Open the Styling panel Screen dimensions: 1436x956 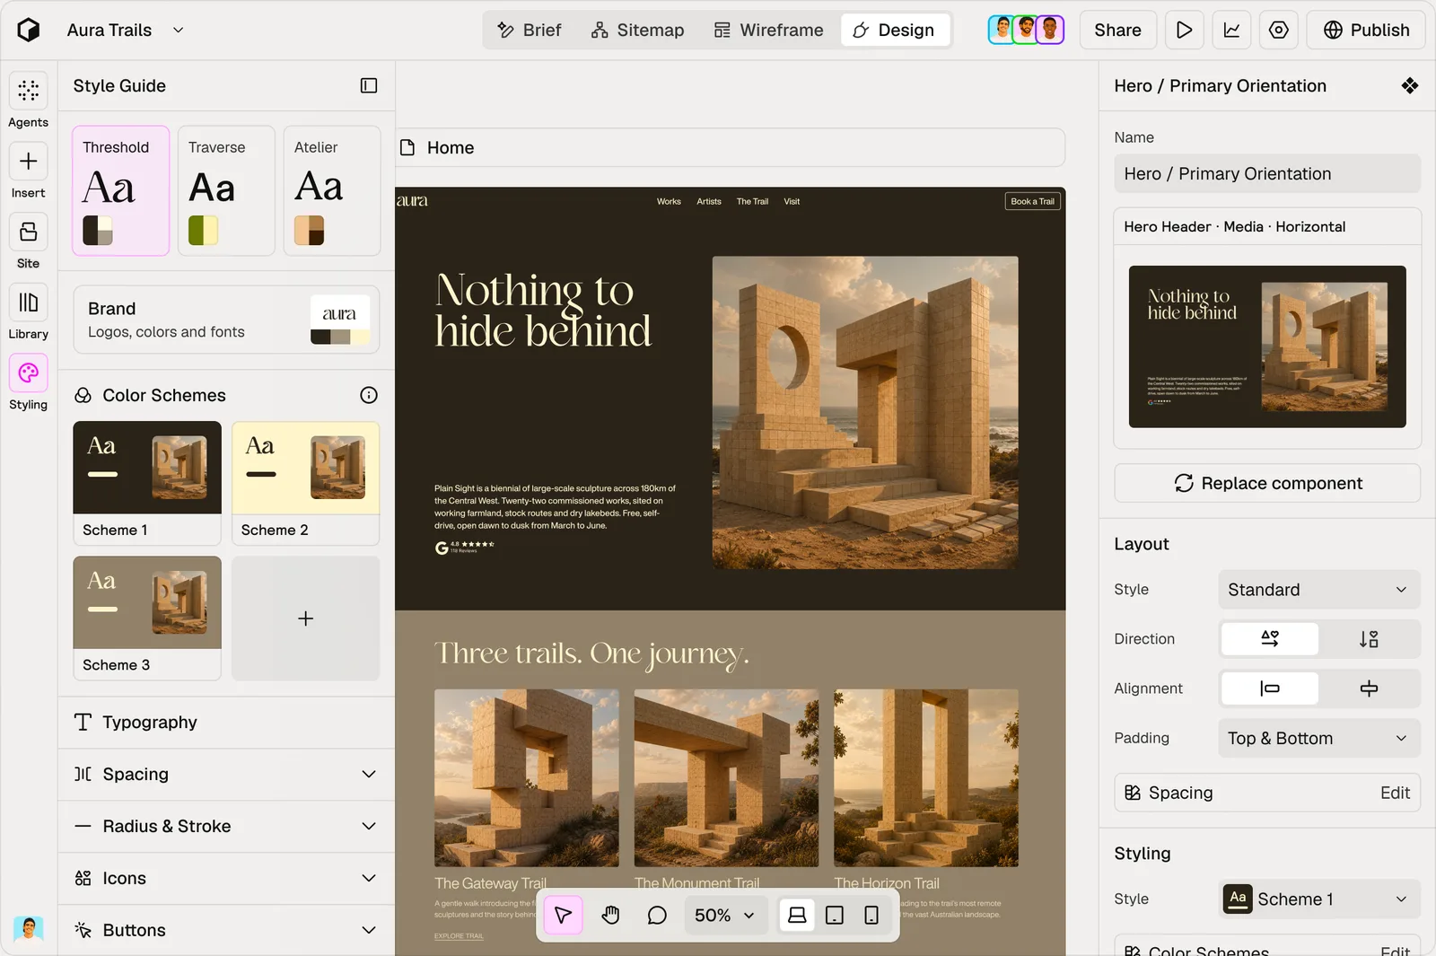29,383
